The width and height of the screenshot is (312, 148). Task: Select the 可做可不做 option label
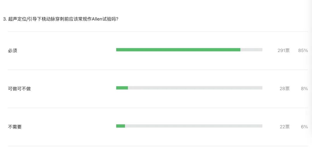pyautogui.click(x=19, y=89)
